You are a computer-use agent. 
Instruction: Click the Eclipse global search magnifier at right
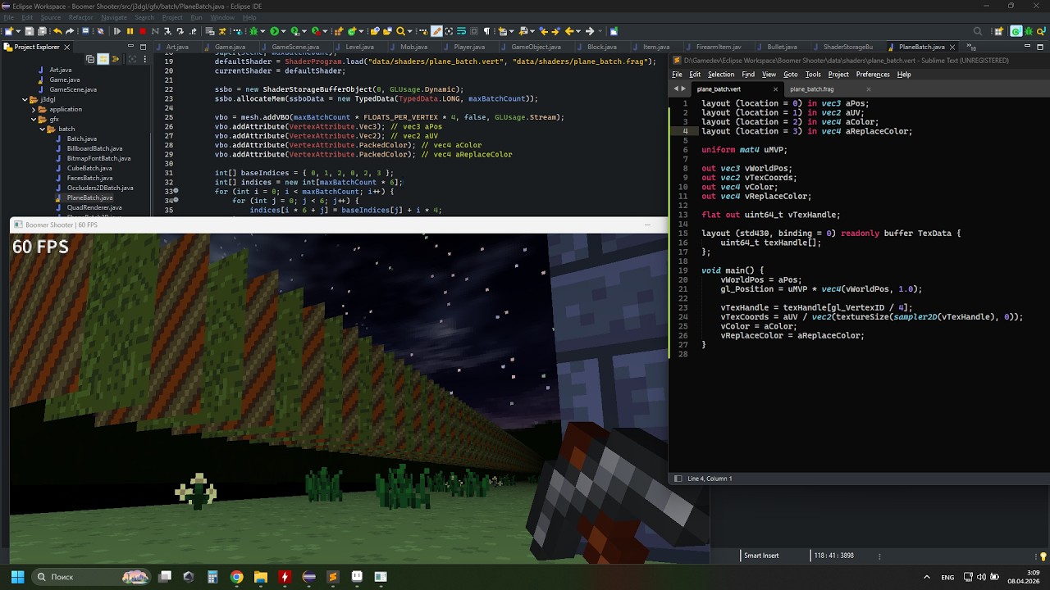[977, 31]
